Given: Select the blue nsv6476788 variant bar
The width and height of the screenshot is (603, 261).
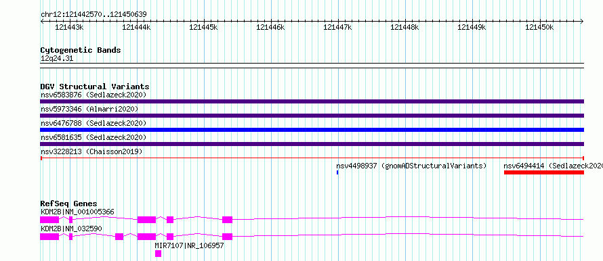Looking at the screenshot, I should [312, 130].
